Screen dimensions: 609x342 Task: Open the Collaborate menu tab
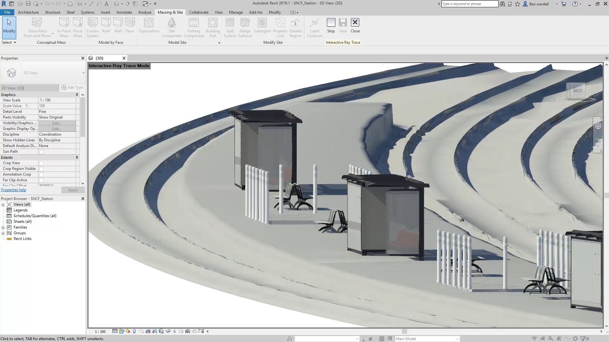point(199,12)
